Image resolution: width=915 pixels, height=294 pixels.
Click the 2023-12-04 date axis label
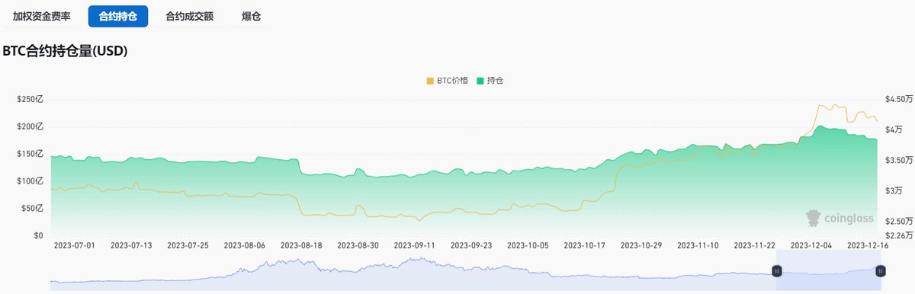[811, 245]
